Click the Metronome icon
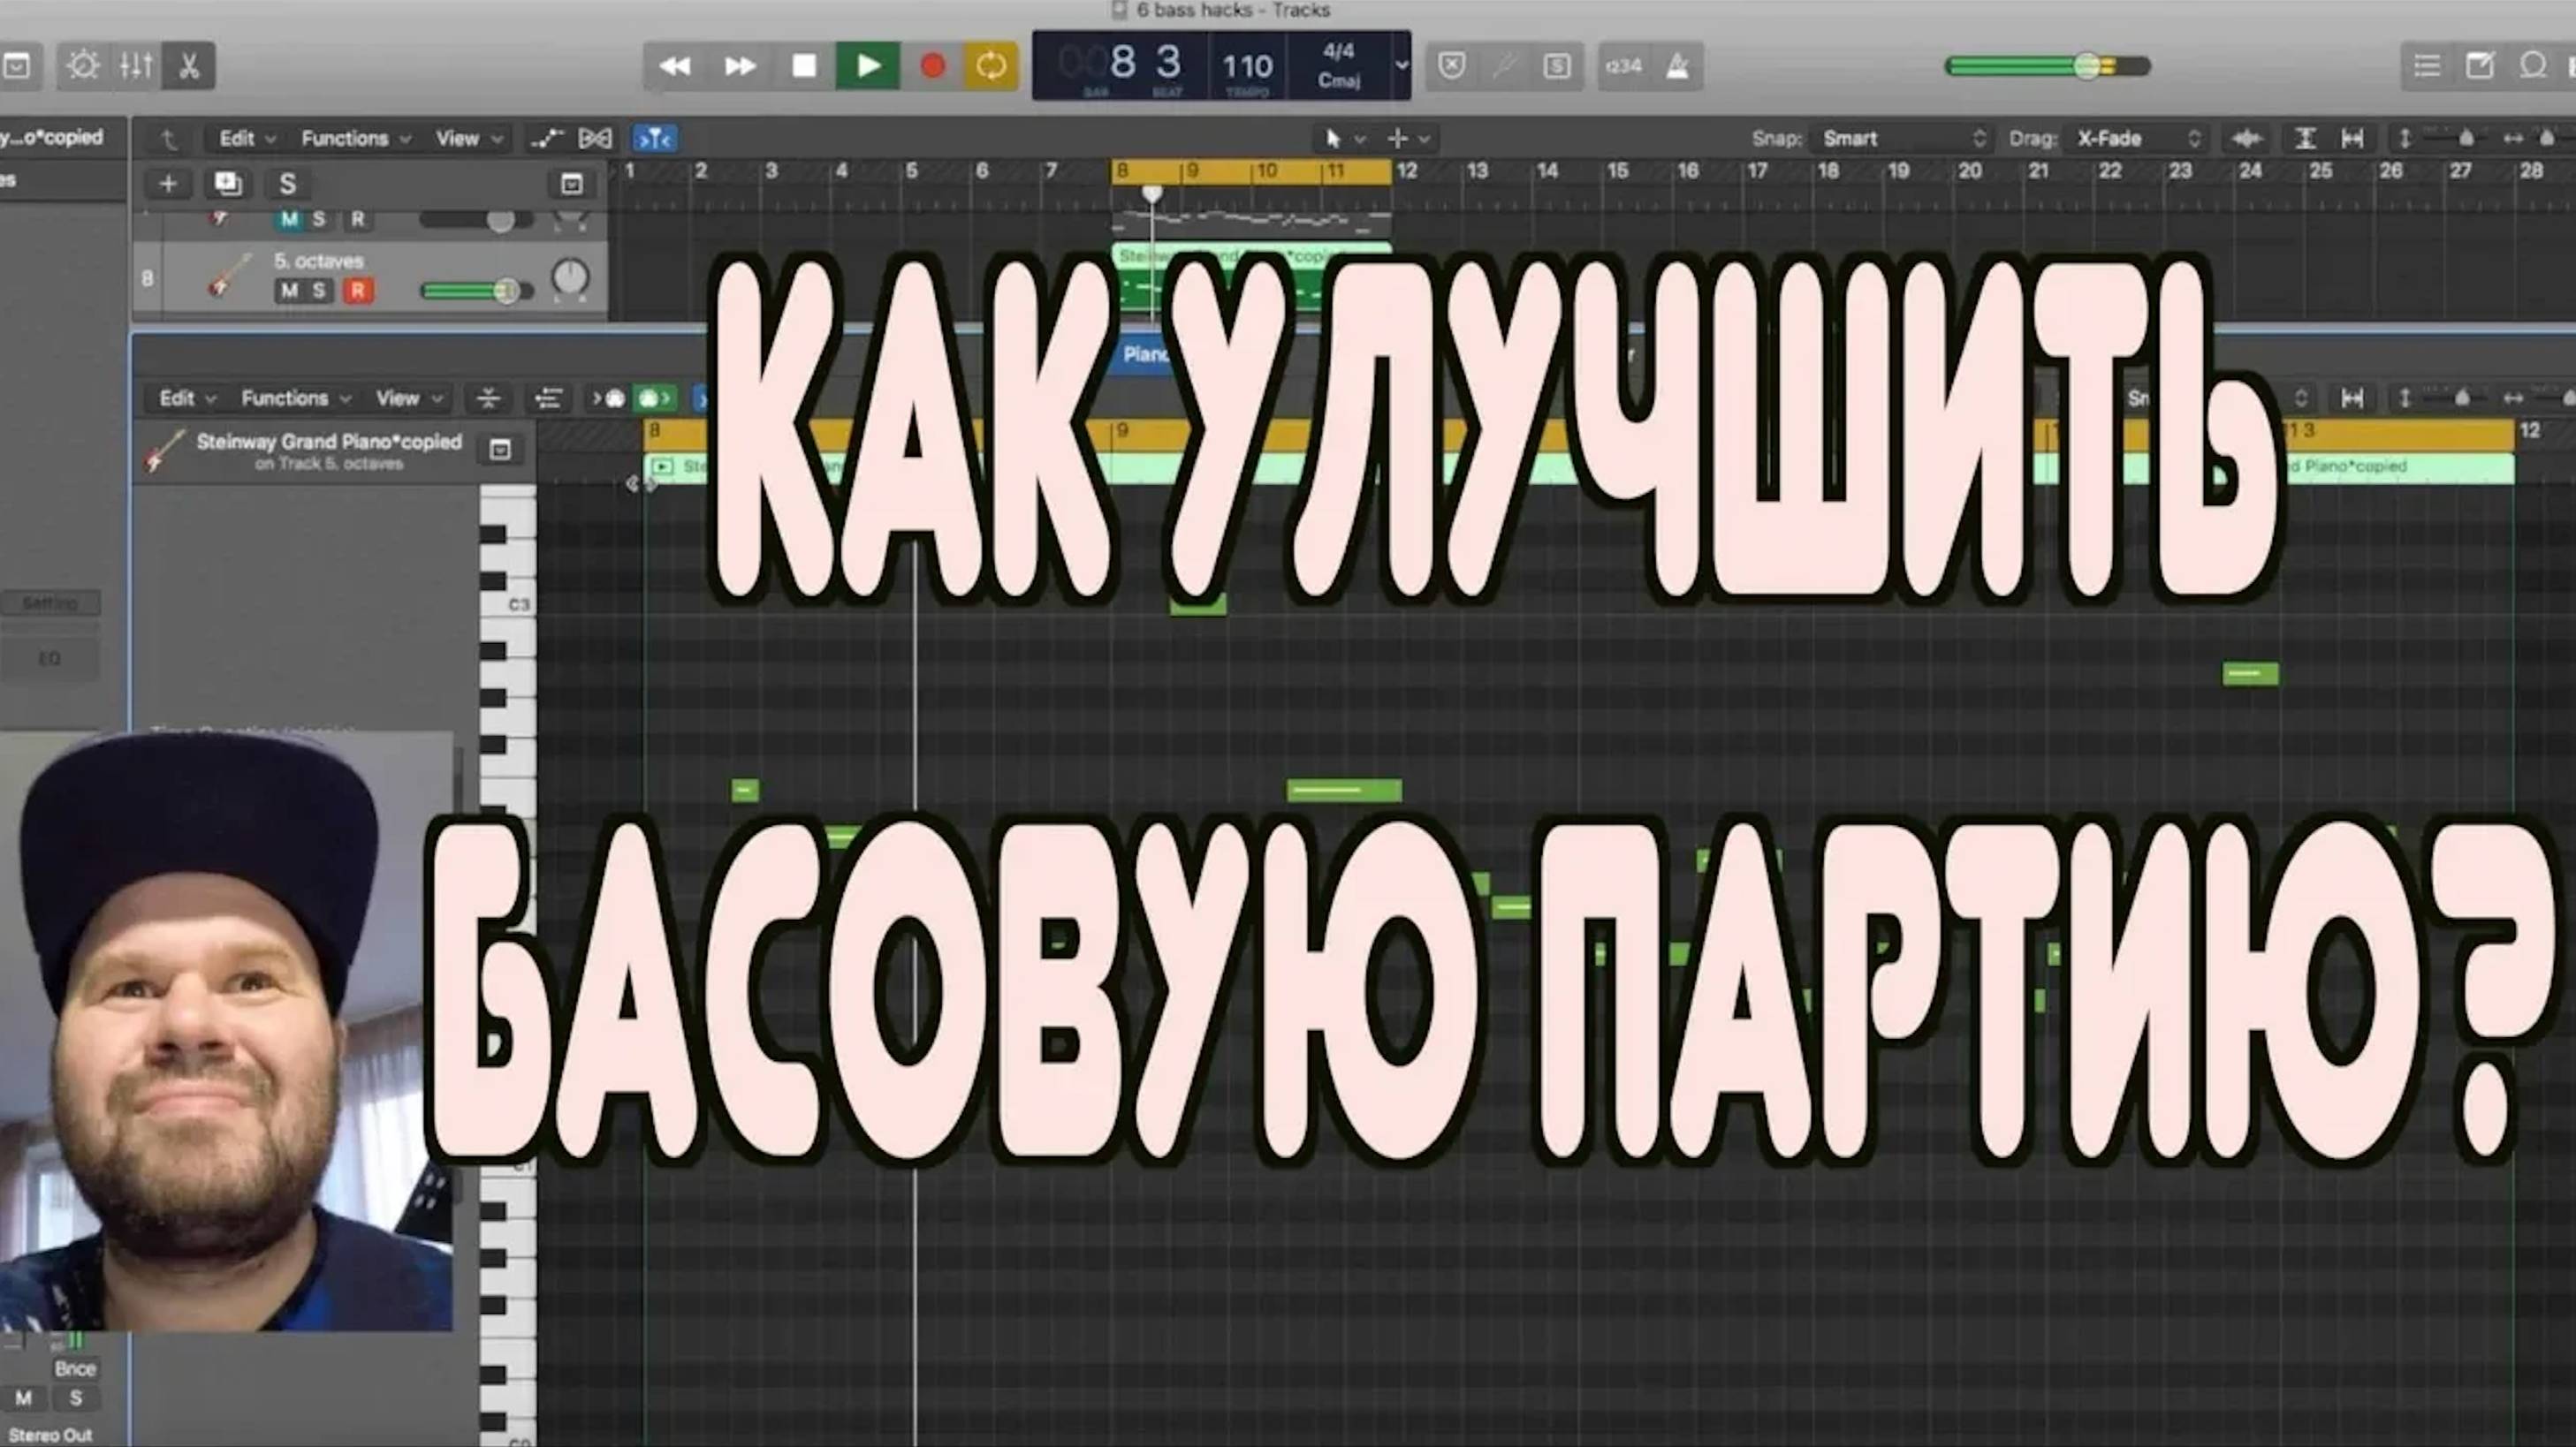 1677,66
